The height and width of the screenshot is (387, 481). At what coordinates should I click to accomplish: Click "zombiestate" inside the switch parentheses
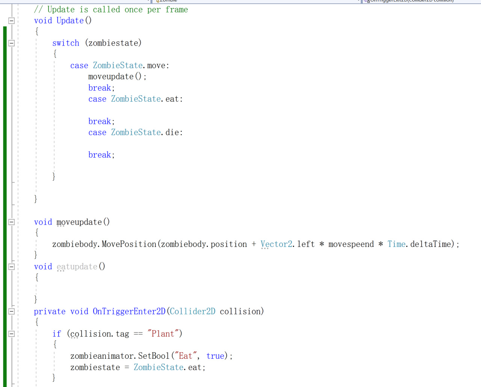(x=113, y=43)
